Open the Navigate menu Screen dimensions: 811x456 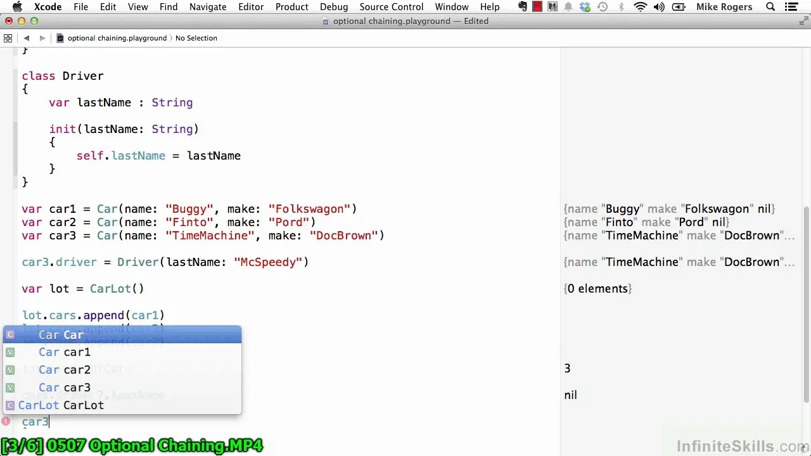tap(208, 7)
